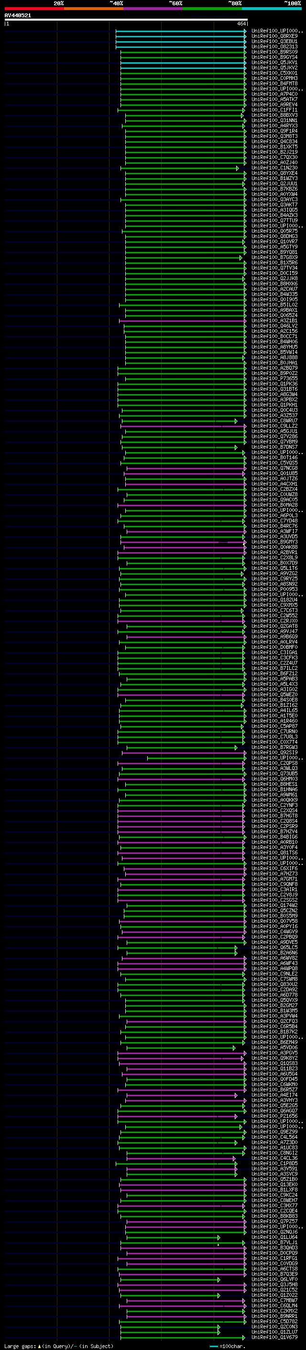Select hit label UniRef100_C2QPS8
This screenshot has width=306, height=1350.
(274, 763)
